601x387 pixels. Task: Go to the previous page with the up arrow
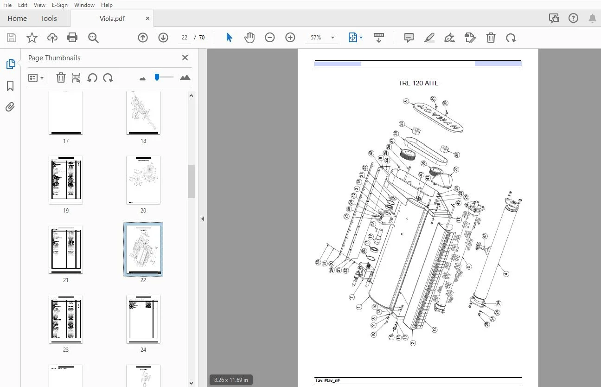(143, 38)
